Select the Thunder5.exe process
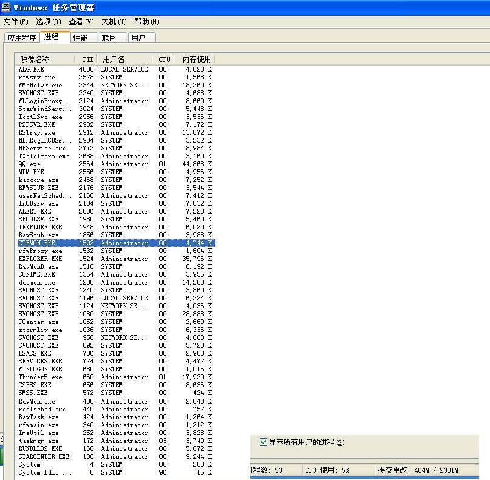Image resolution: width=490 pixels, height=480 pixels. pyautogui.click(x=116, y=377)
